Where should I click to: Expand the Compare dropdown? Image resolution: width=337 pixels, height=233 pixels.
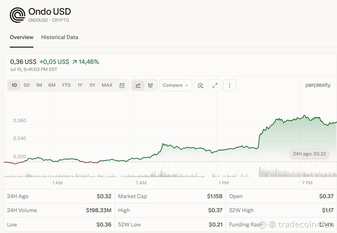[175, 85]
